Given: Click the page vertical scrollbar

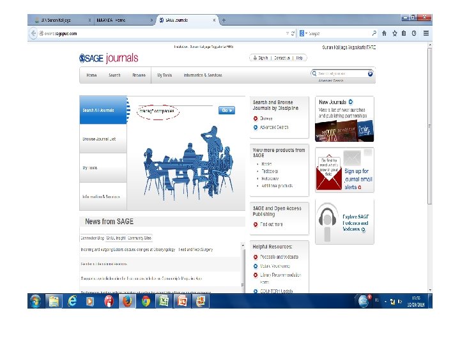Looking at the screenshot, I should point(430,126).
